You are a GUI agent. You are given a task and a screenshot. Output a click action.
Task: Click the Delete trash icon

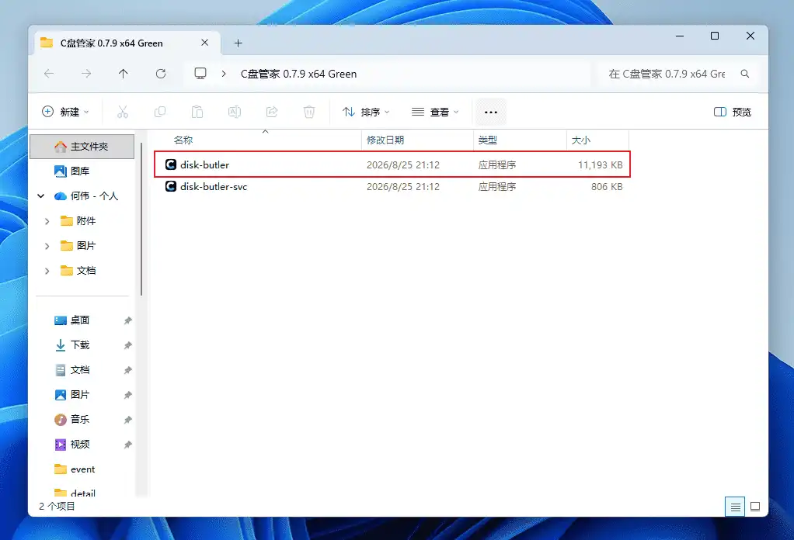309,112
